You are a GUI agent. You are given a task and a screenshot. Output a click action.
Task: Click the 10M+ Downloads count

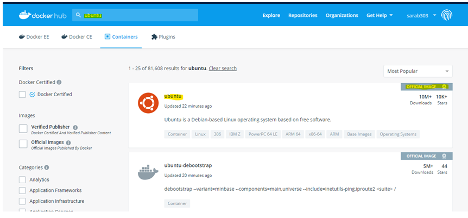pyautogui.click(x=421, y=99)
